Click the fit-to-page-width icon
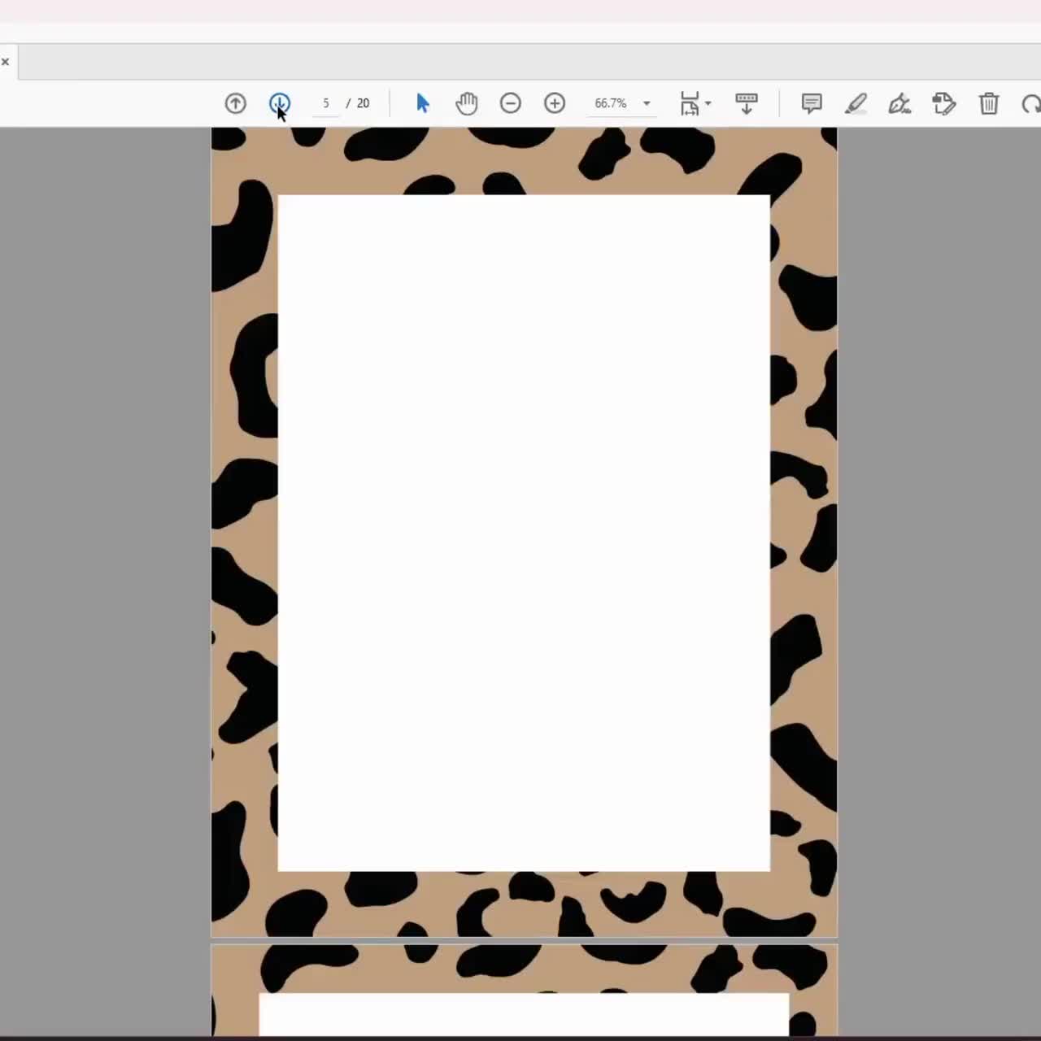 point(689,103)
